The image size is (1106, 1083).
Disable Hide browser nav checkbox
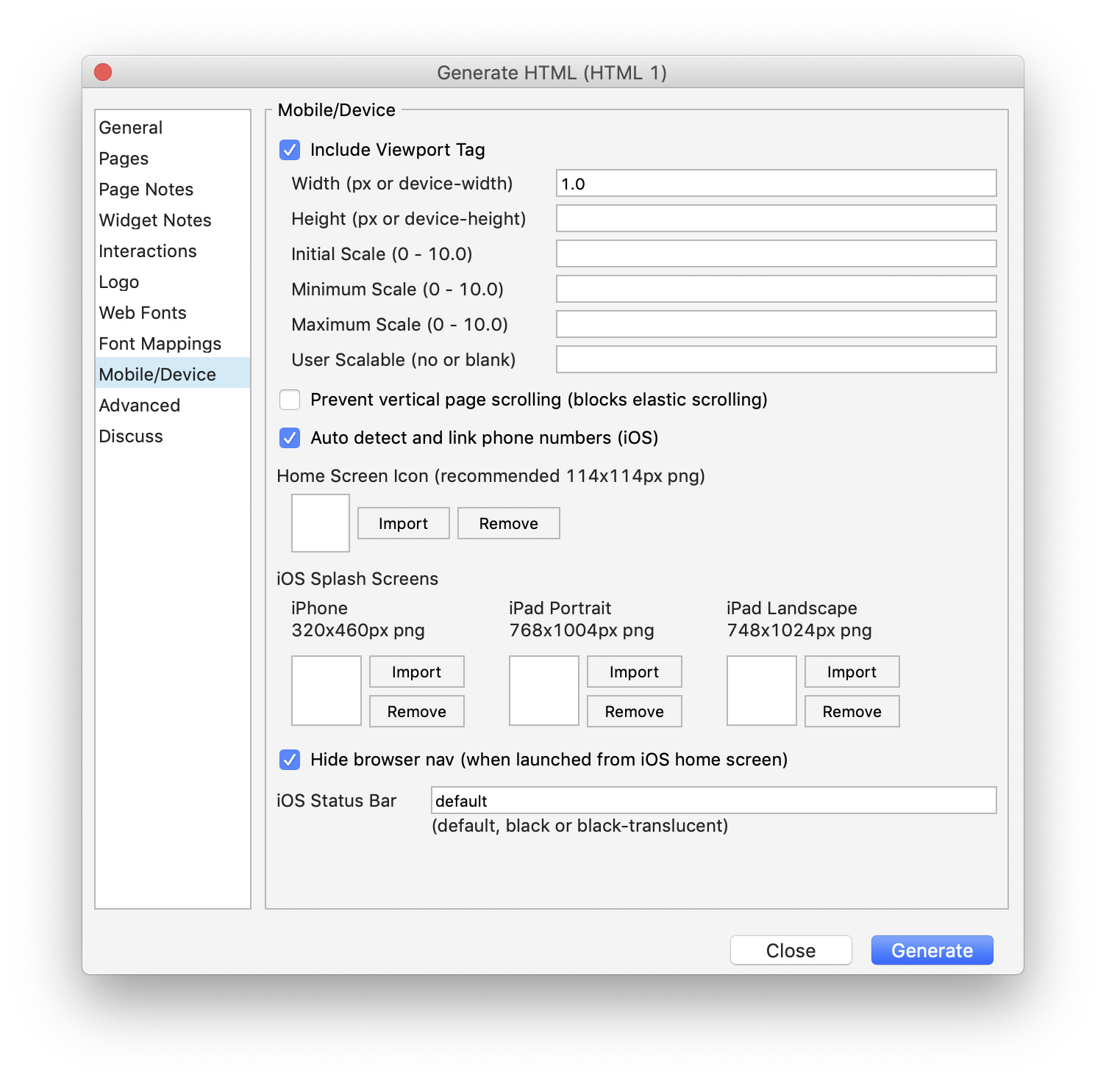tap(290, 760)
